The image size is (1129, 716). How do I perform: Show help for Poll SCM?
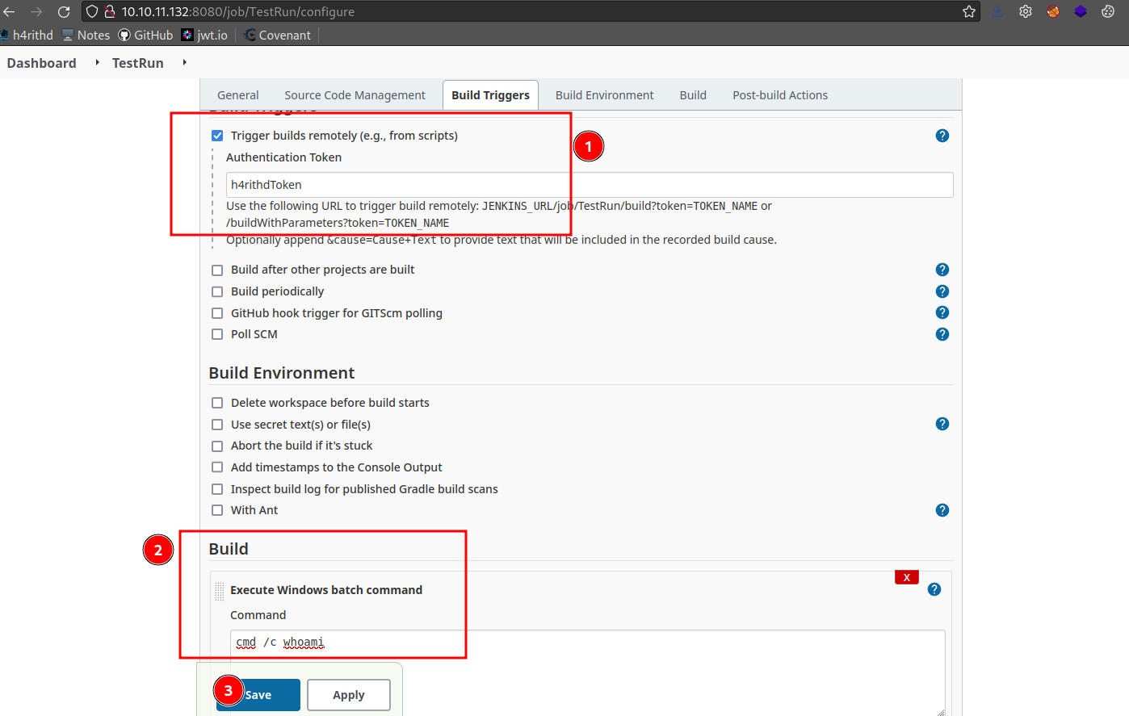point(942,334)
